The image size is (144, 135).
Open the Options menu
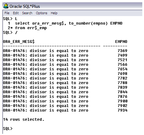click(41, 13)
